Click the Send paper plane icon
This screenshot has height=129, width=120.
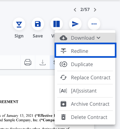point(75,24)
